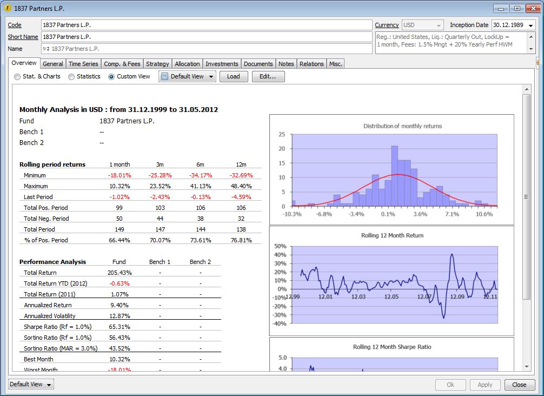Click the Edit... button
The image size is (544, 396).
coord(268,76)
